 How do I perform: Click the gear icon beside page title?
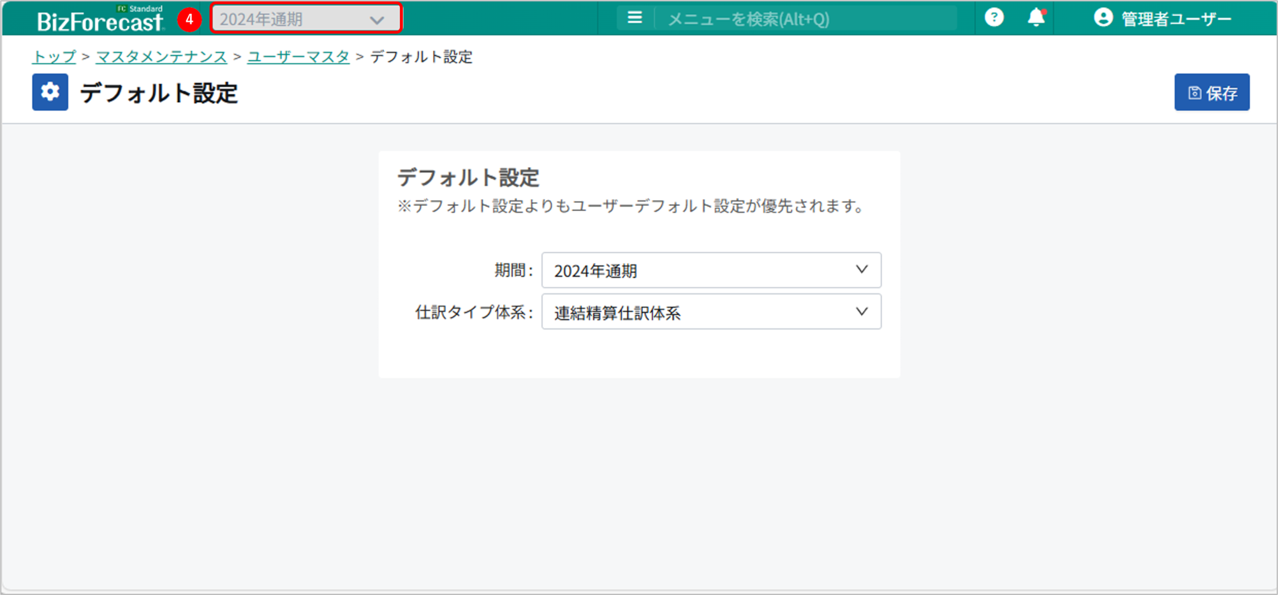50,92
